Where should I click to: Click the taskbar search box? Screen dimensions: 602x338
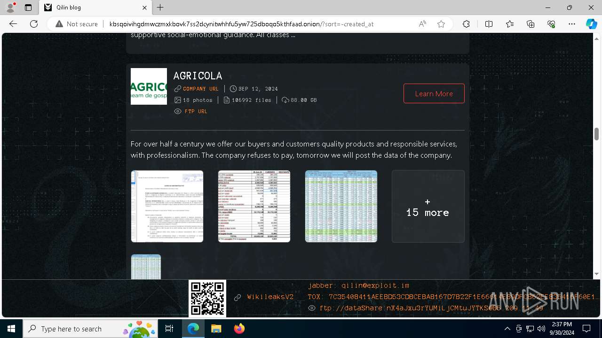[90, 329]
